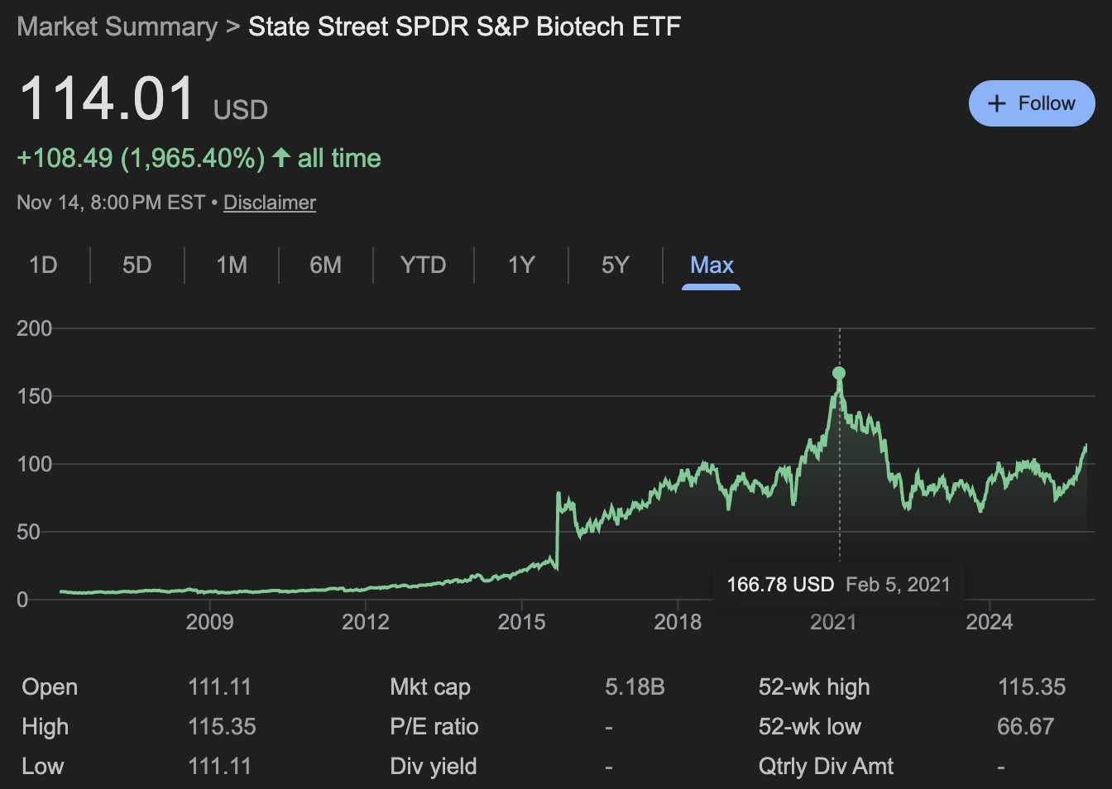Click the green up arrow icon
The image size is (1112, 789).
[x=281, y=157]
